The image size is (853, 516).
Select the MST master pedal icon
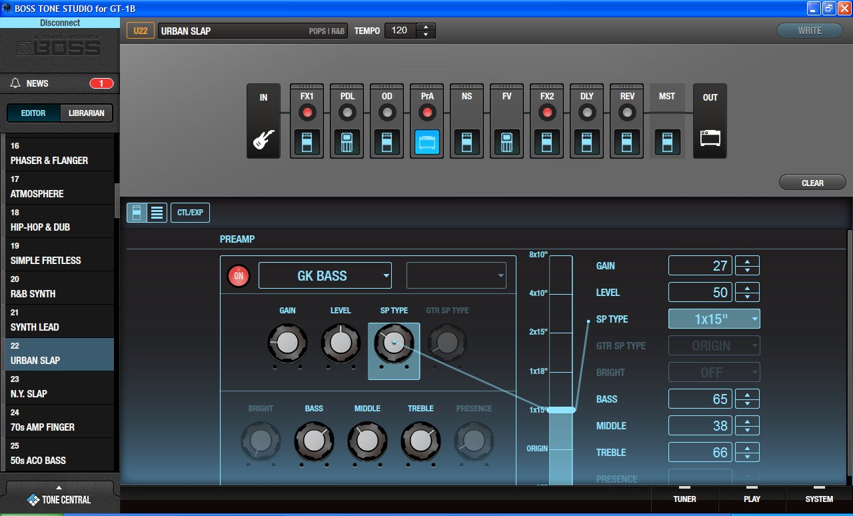coord(667,141)
